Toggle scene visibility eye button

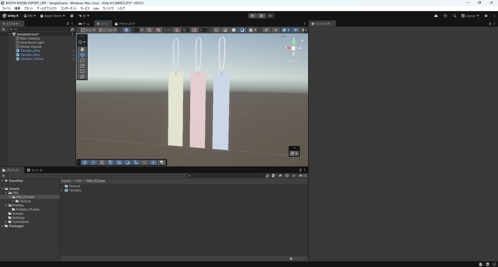point(295,30)
